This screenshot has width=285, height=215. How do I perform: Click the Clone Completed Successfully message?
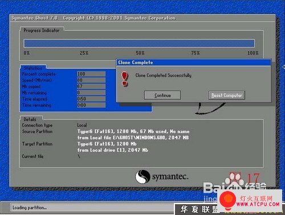pyautogui.click(x=164, y=75)
